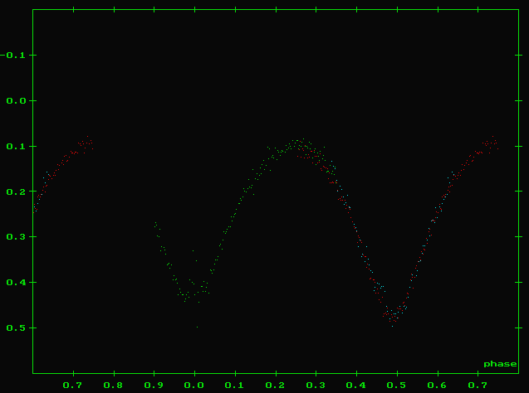
Task: Select the 0.0 label on the y-axis
Action: coord(17,101)
